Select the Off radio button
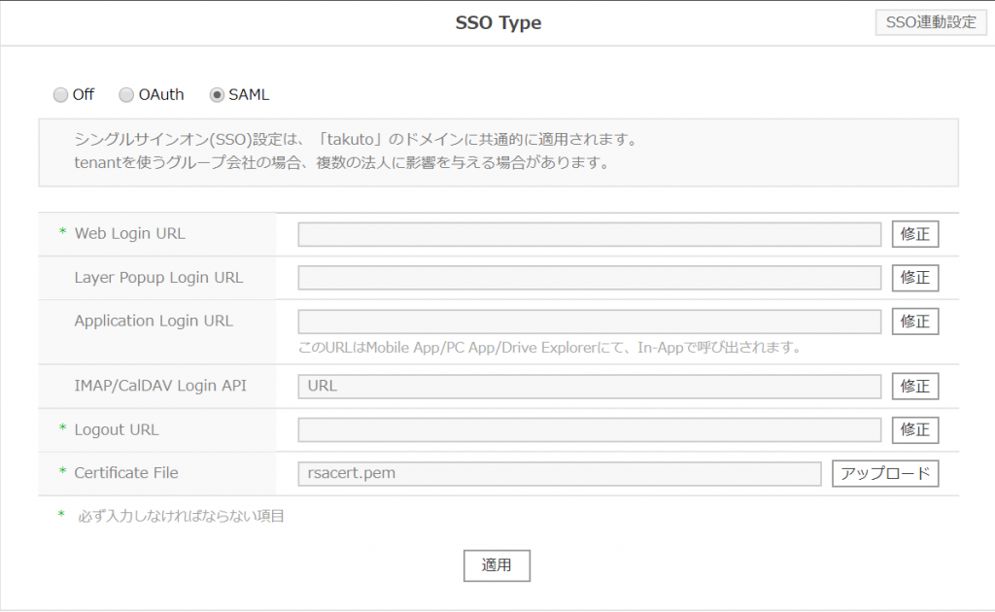The image size is (995, 612). pos(61,95)
